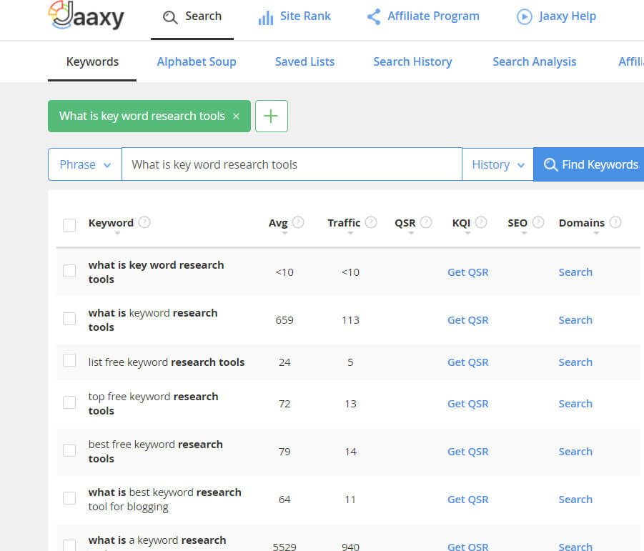Screen dimensions: 644x551
Task: Click the Avg value 659
Action: coord(284,320)
